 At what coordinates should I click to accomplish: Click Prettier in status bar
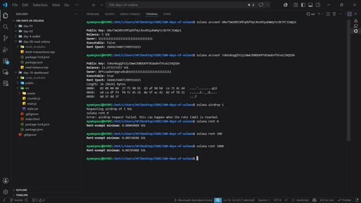pos(345,200)
